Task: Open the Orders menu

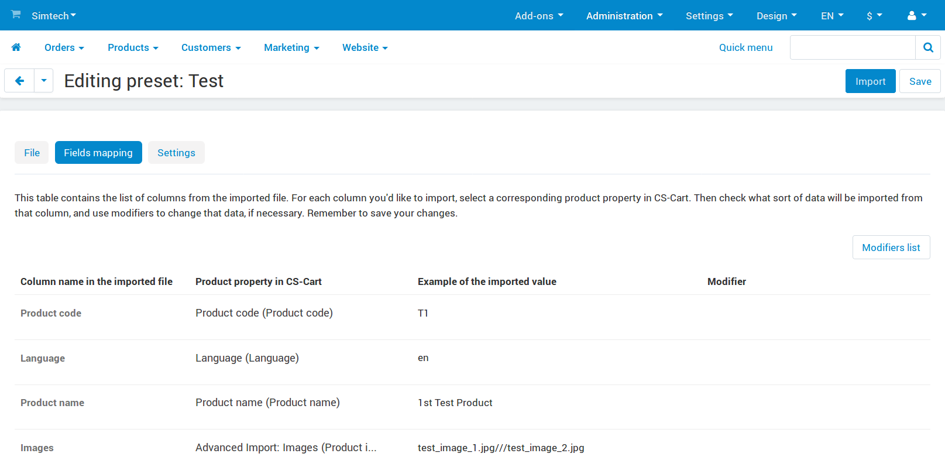Action: pyautogui.click(x=64, y=47)
